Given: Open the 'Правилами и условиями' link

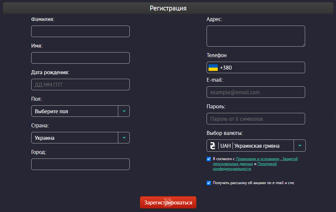Looking at the screenshot, I should [x=258, y=159].
